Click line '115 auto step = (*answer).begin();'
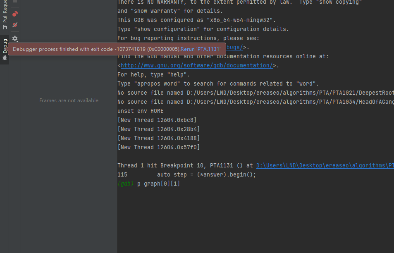This screenshot has width=394, height=253. click(x=187, y=174)
